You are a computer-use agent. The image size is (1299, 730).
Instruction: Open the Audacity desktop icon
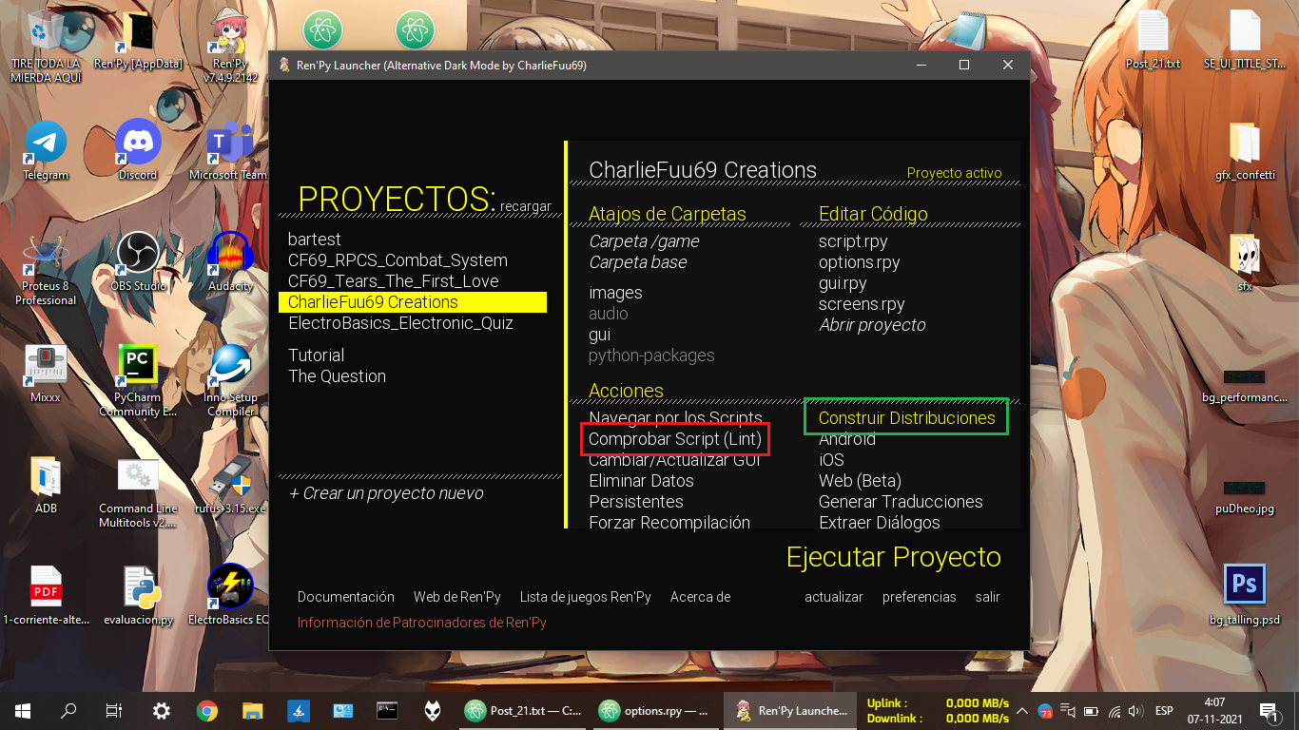coord(230,255)
